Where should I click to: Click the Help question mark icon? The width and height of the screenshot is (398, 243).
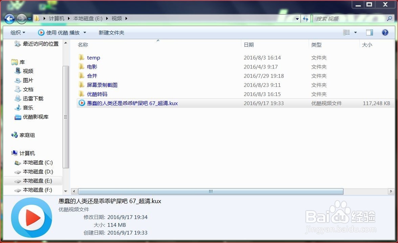[384, 32]
